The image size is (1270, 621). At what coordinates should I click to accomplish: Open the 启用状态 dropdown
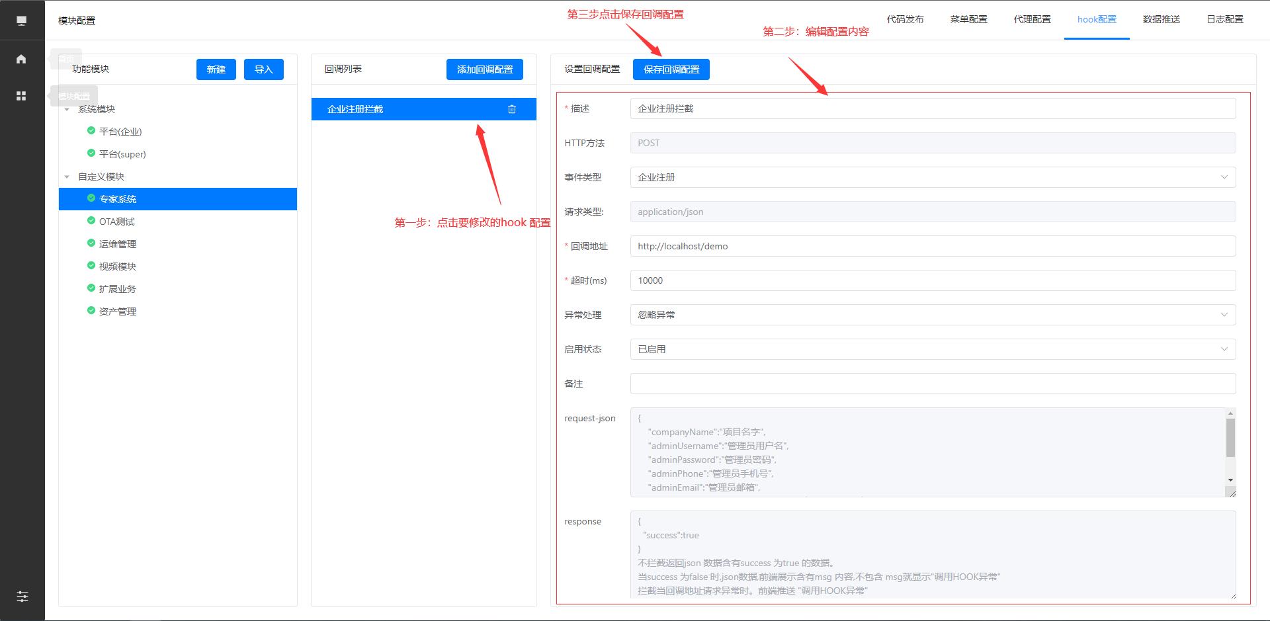932,349
